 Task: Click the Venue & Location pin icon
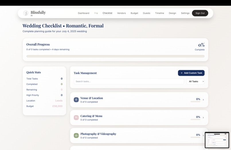point(76,100)
